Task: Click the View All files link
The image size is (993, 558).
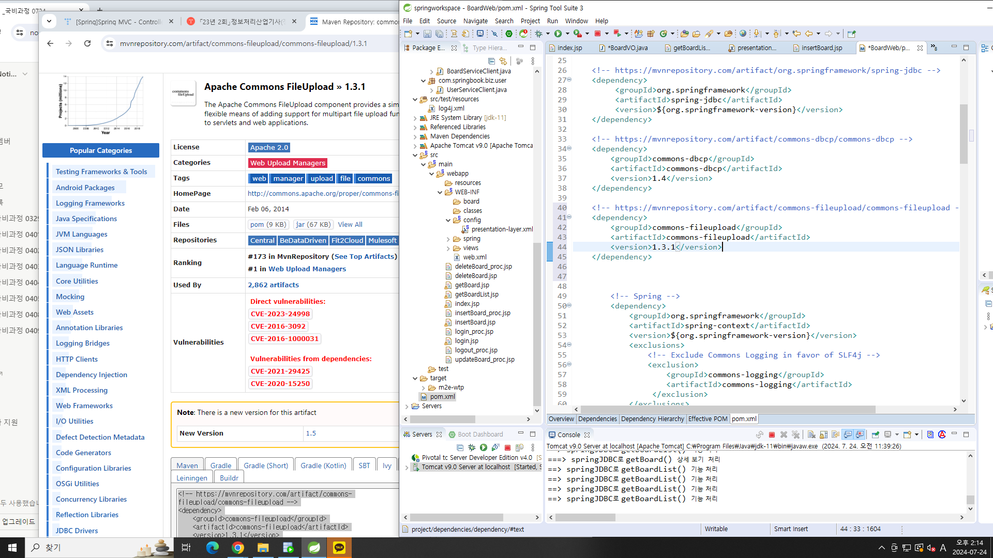Action: (x=350, y=224)
